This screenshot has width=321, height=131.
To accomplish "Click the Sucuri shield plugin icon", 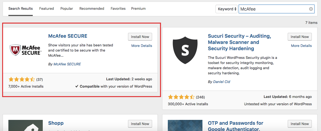I will tap(185, 50).
